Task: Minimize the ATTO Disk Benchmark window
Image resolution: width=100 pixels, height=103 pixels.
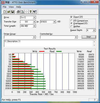Action: 83,2
